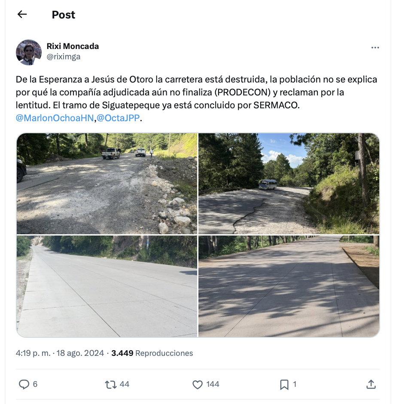Bookmark the post with the bookmark icon
The width and height of the screenshot is (396, 404).
click(284, 384)
